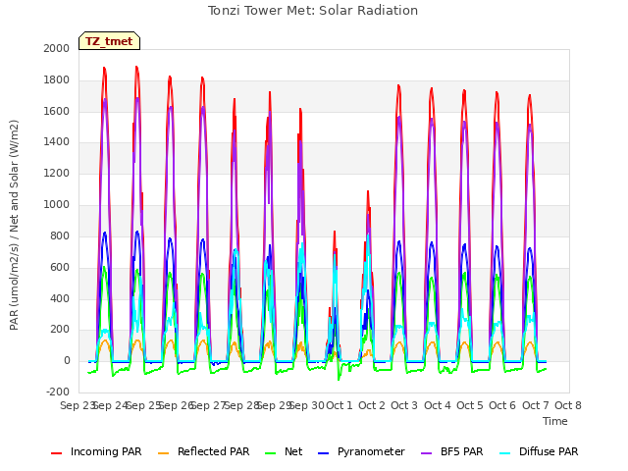Select the Diffuse PAR legend entry
The image size is (628, 471).
[x=539, y=452]
